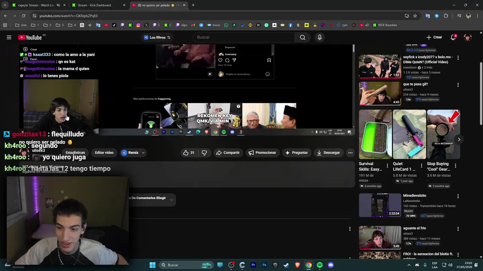Show hidden system tray icons

click(x=409, y=265)
